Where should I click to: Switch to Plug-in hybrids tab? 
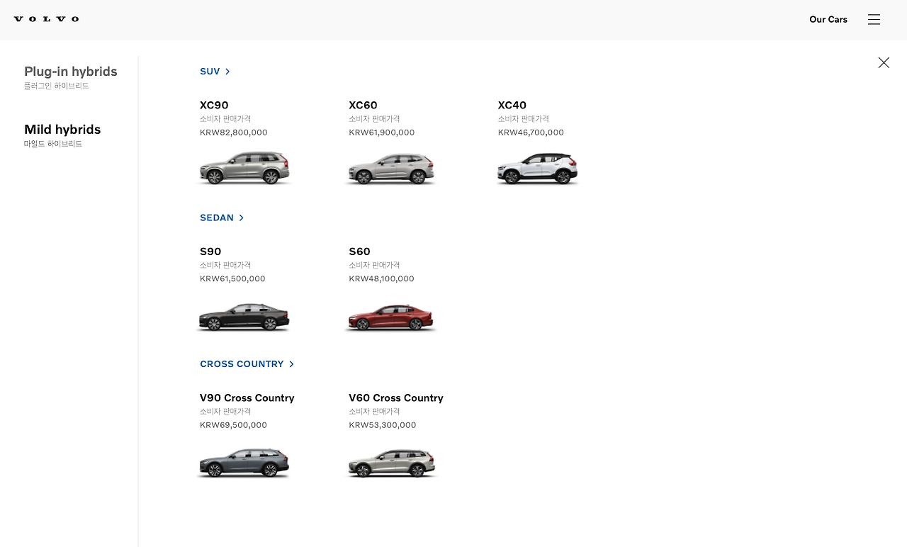point(71,72)
